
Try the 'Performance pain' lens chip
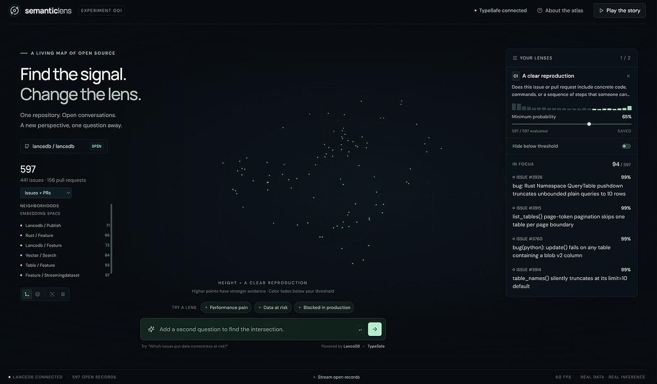(226, 307)
